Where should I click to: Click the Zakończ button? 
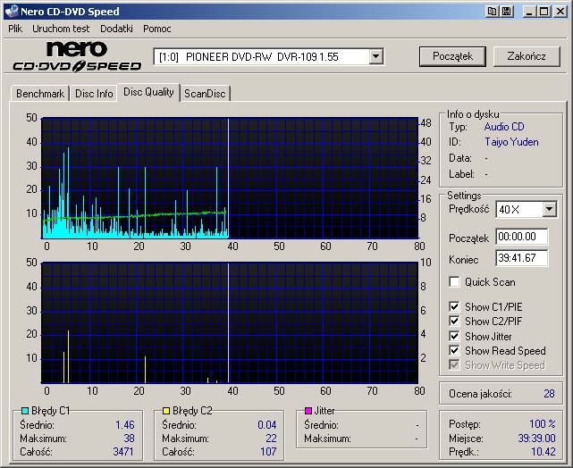pos(527,56)
